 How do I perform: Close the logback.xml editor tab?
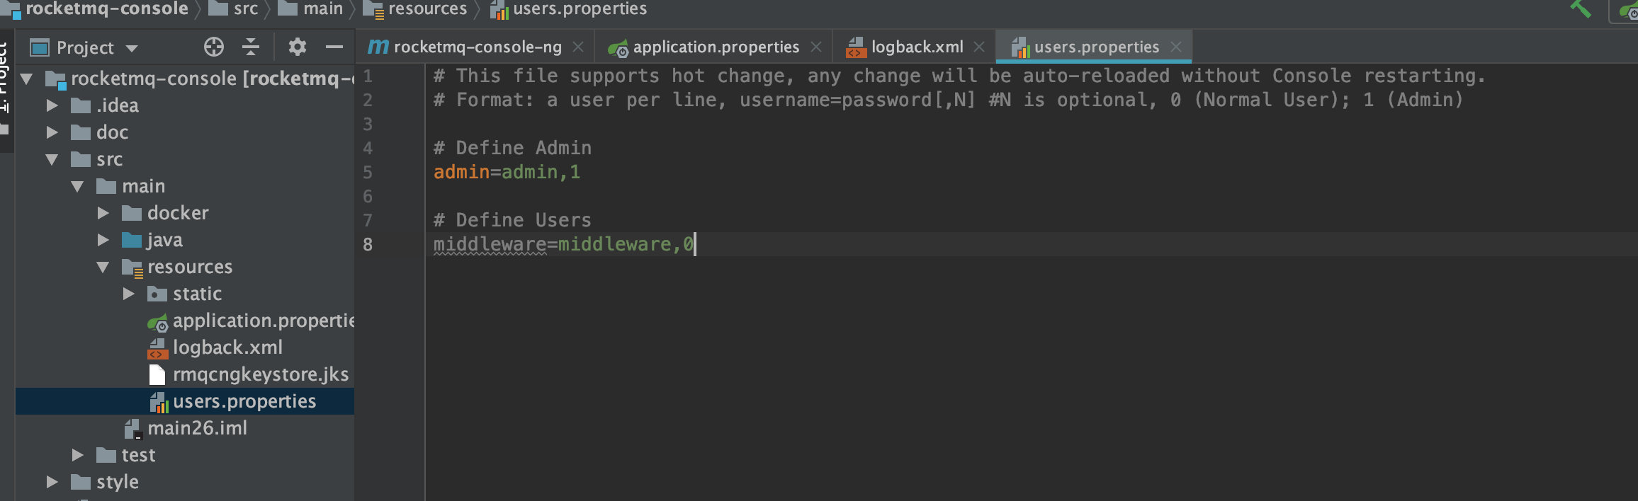tap(979, 47)
